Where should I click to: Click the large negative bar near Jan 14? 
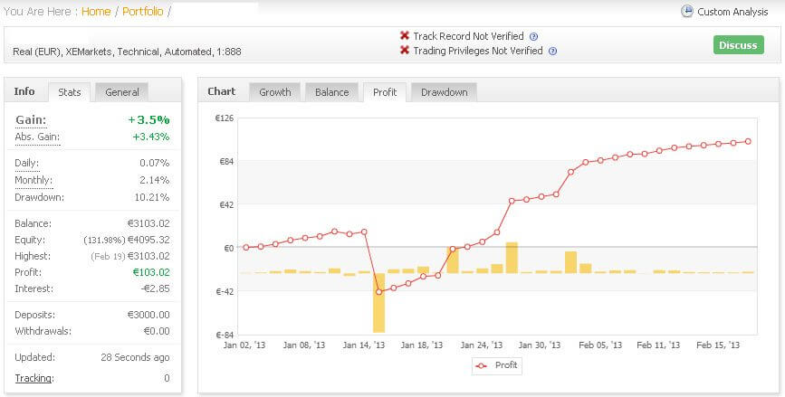point(378,302)
